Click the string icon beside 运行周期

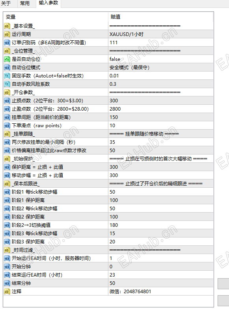7,34
